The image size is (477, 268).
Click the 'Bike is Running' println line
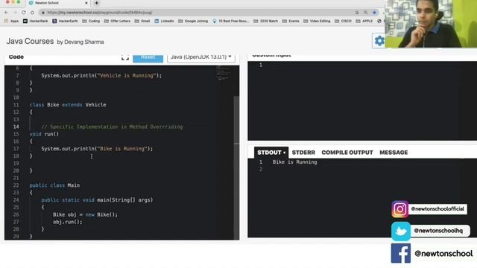[97, 149]
